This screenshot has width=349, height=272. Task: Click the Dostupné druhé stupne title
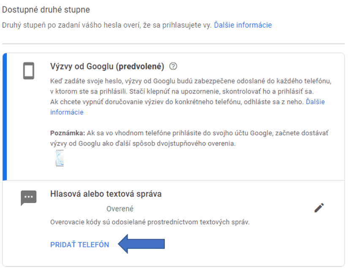click(x=46, y=9)
